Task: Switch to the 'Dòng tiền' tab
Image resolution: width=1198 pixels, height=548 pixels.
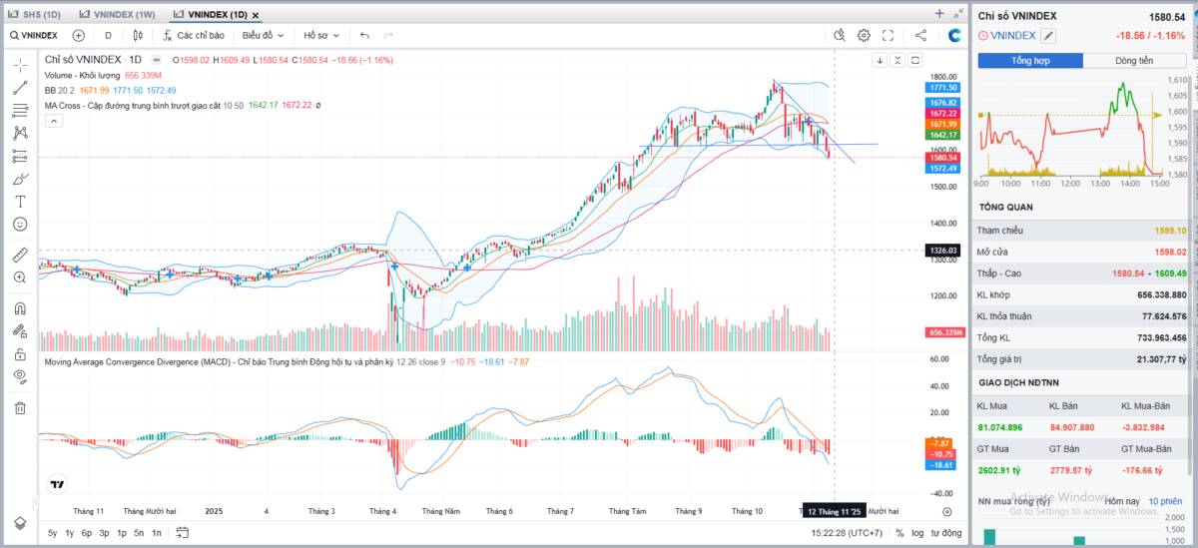Action: click(1133, 61)
